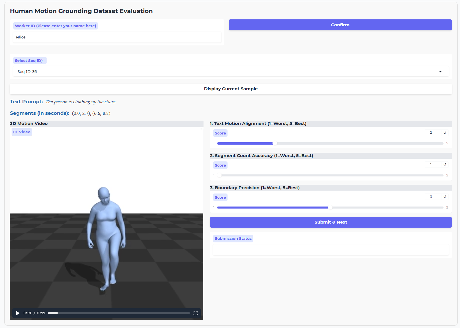Screen dimensions: 460x328
Task: Click the Submission Status text box
Action: [x=331, y=250]
